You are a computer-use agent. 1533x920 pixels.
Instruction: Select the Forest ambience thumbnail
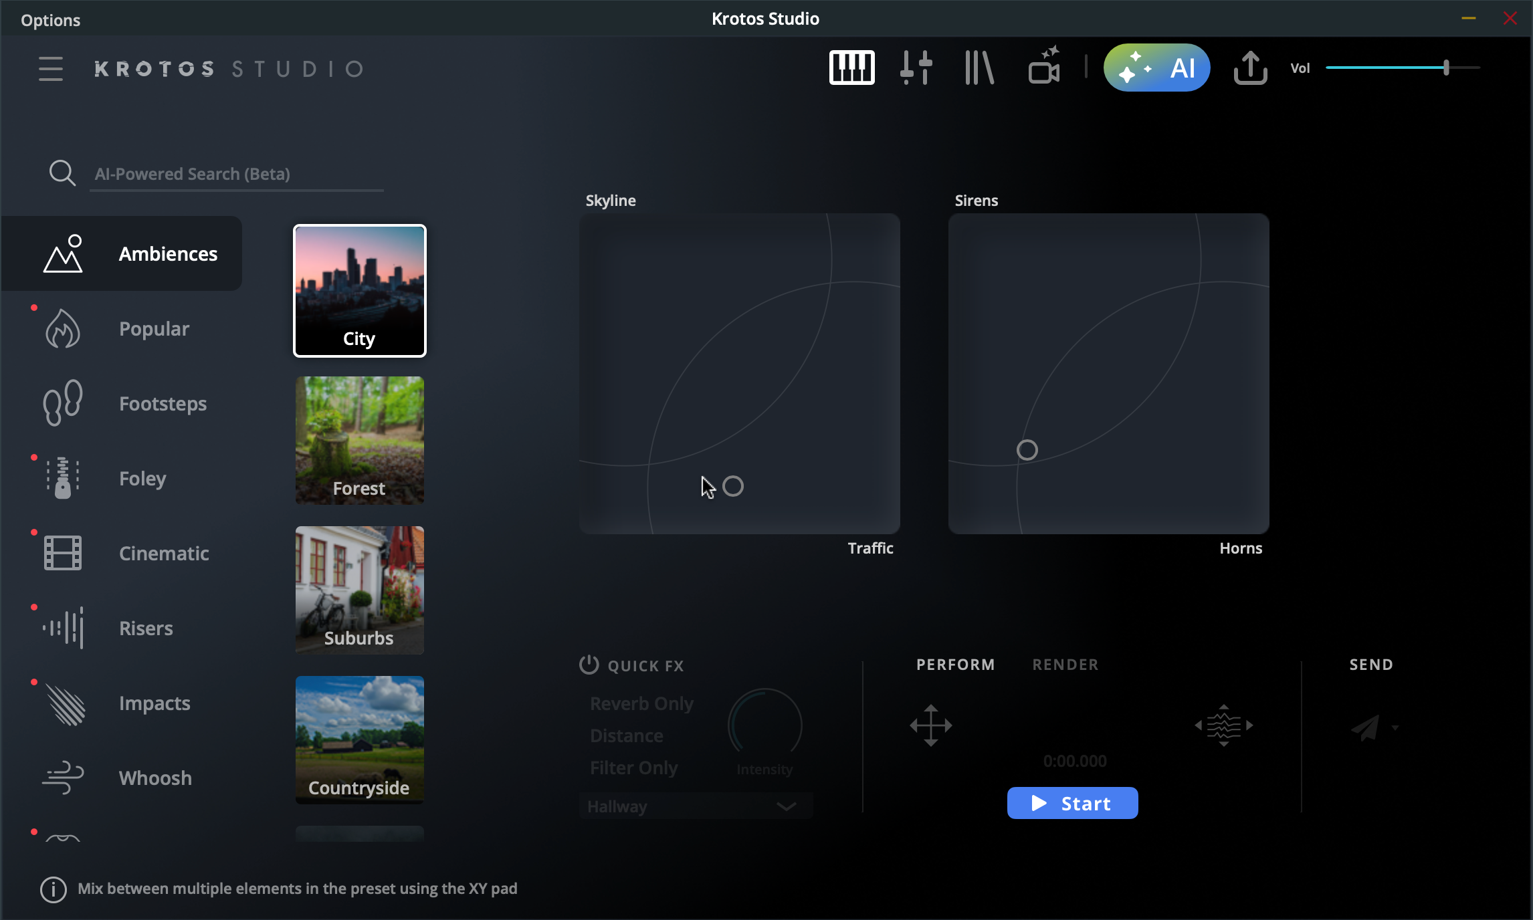pos(359,440)
